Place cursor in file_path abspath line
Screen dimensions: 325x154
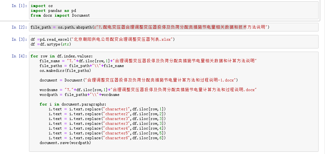point(150,27)
